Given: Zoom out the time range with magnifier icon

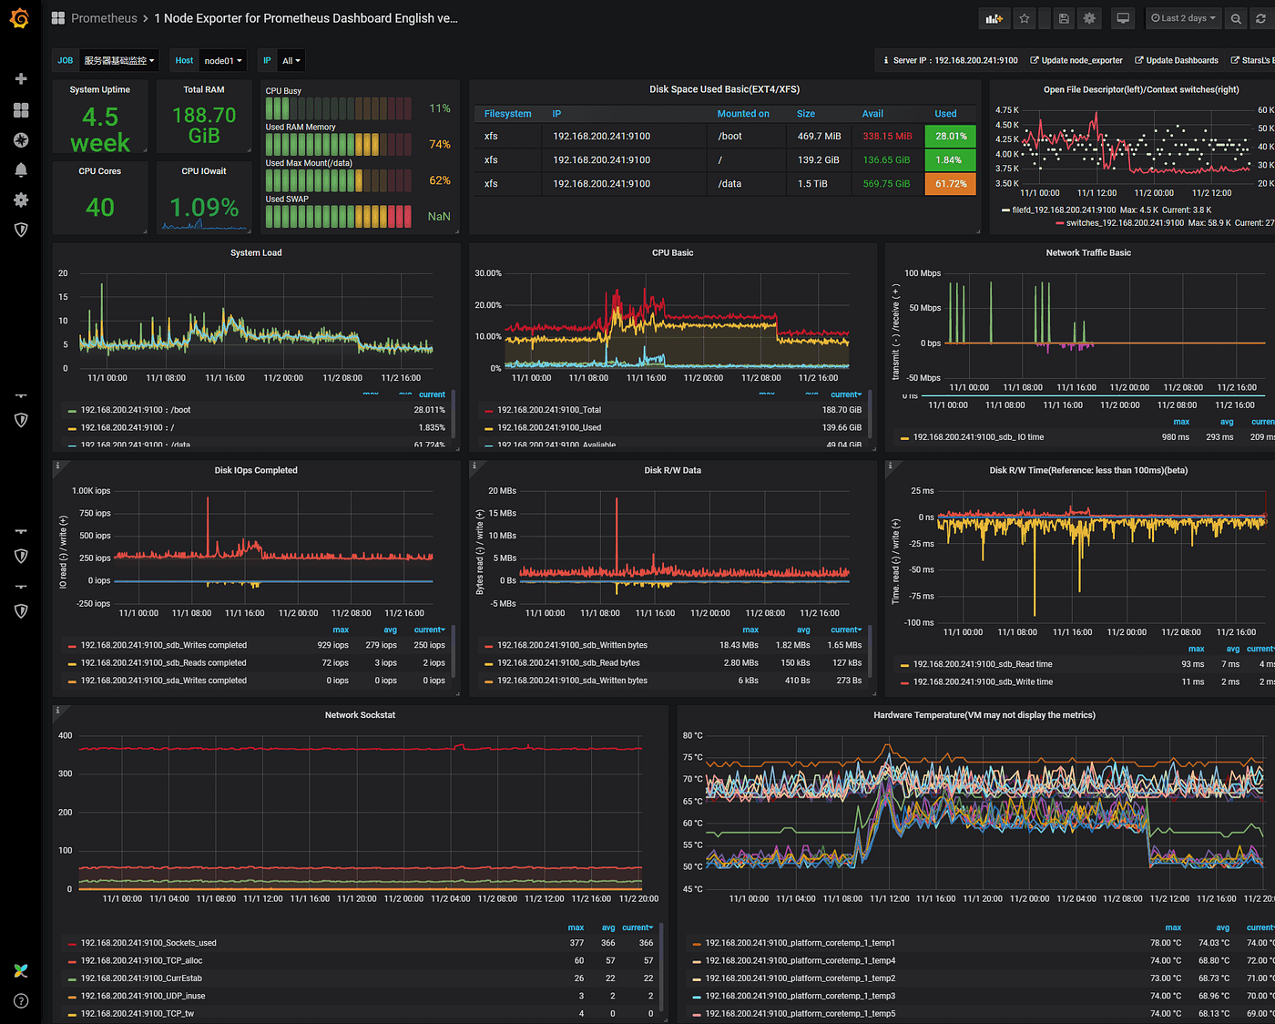Looking at the screenshot, I should click(x=1235, y=18).
